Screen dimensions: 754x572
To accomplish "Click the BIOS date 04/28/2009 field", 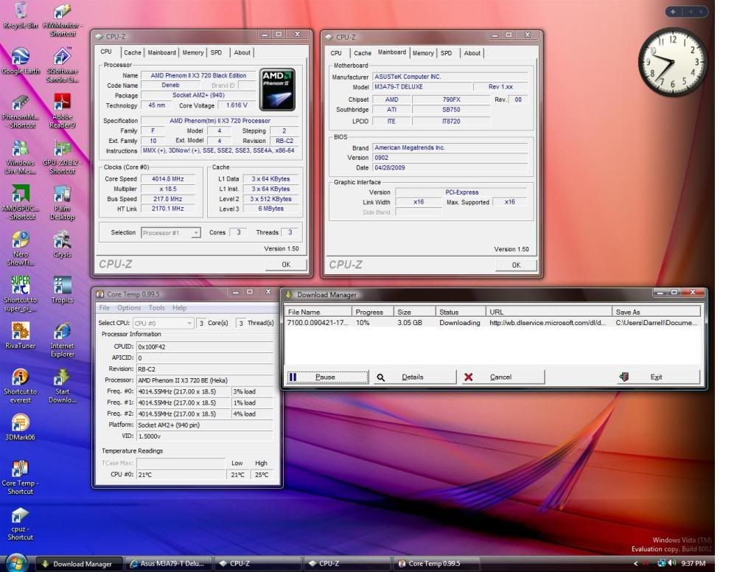I will coord(450,168).
